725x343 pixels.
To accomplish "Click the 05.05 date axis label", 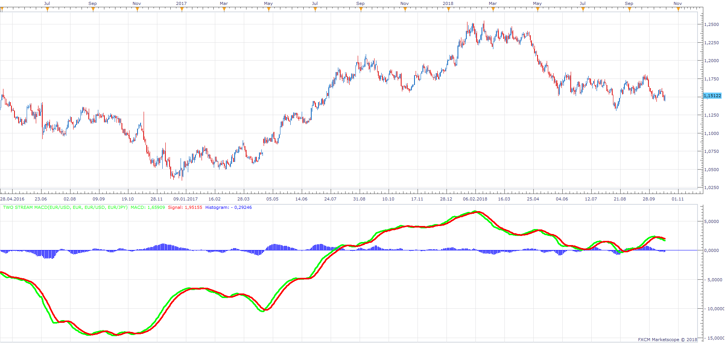I will 272,199.
